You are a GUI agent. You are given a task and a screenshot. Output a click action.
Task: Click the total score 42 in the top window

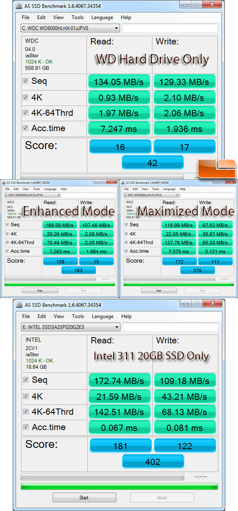[152, 162]
